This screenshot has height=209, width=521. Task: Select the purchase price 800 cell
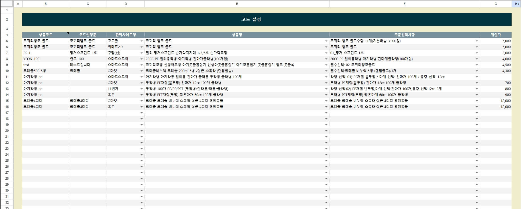click(x=496, y=89)
